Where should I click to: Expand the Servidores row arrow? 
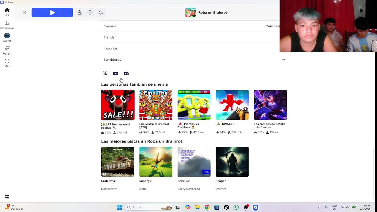point(283,59)
